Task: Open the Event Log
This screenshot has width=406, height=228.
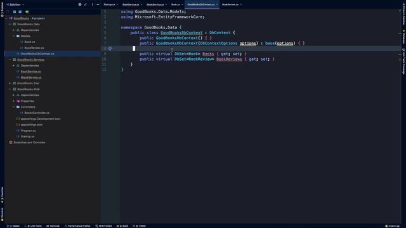Action: [x=392, y=226]
